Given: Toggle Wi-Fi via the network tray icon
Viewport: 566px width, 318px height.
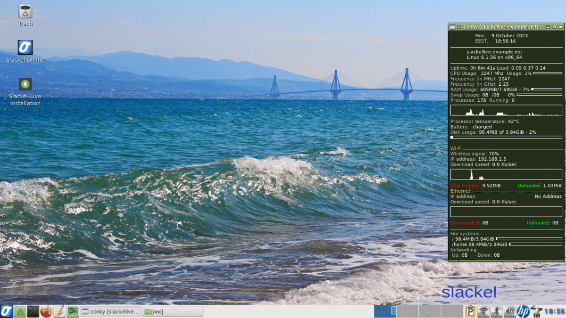Looking at the screenshot, I should point(483,311).
